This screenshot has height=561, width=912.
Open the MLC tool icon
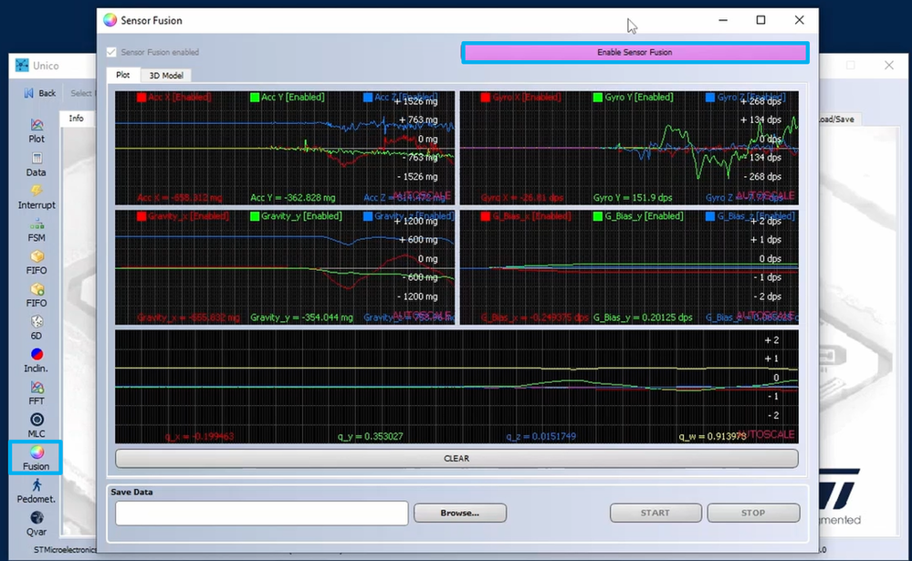coord(37,425)
